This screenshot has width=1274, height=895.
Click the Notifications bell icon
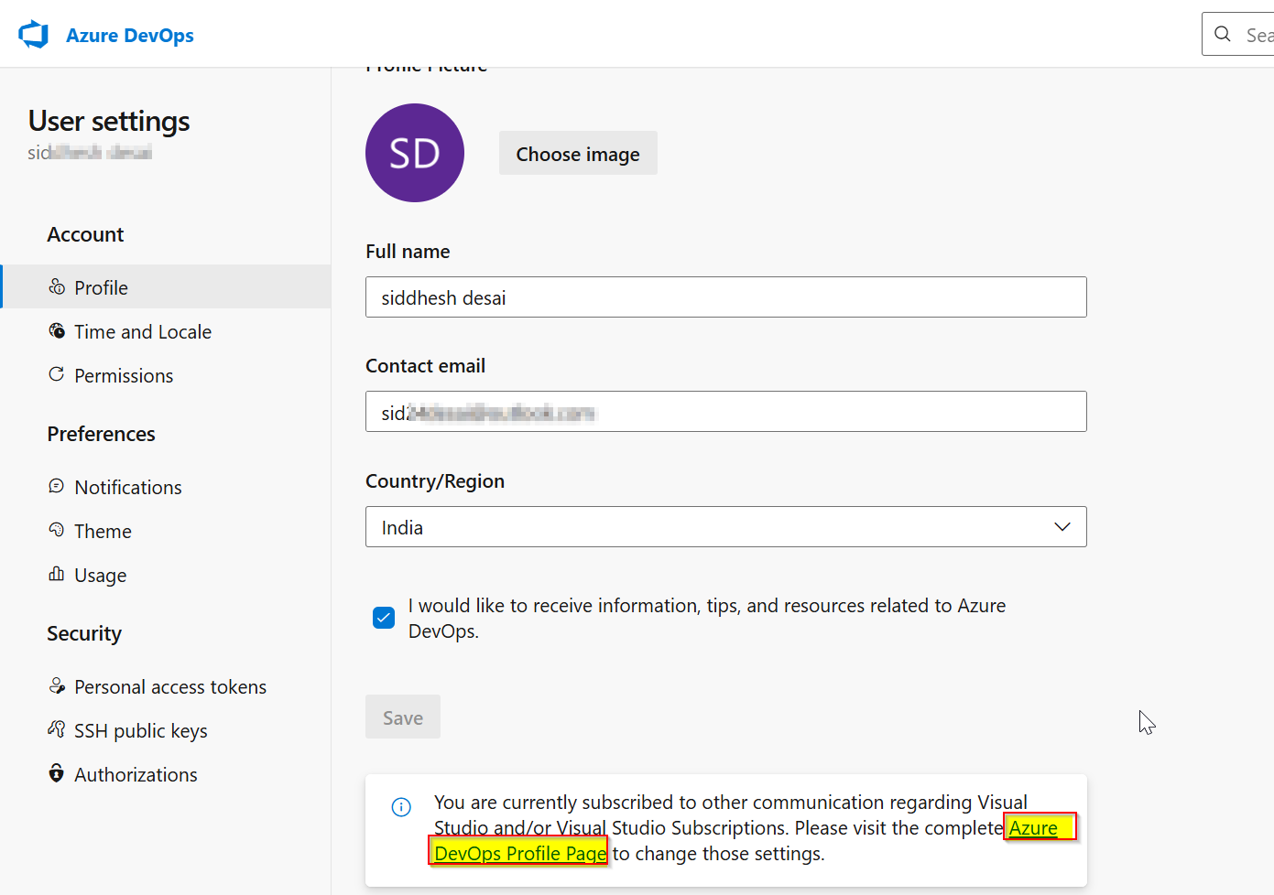pyautogui.click(x=57, y=487)
